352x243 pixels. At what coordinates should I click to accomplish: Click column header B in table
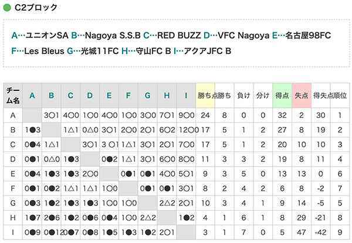[x=52, y=96]
